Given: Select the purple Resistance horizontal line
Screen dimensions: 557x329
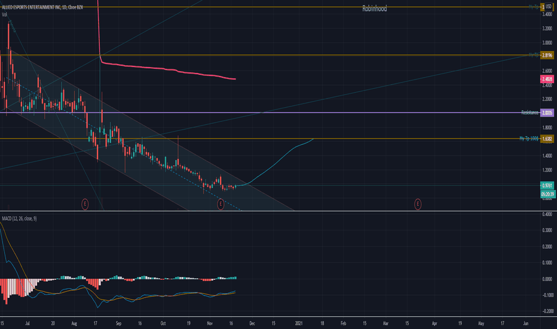Looking at the screenshot, I should (270, 112).
